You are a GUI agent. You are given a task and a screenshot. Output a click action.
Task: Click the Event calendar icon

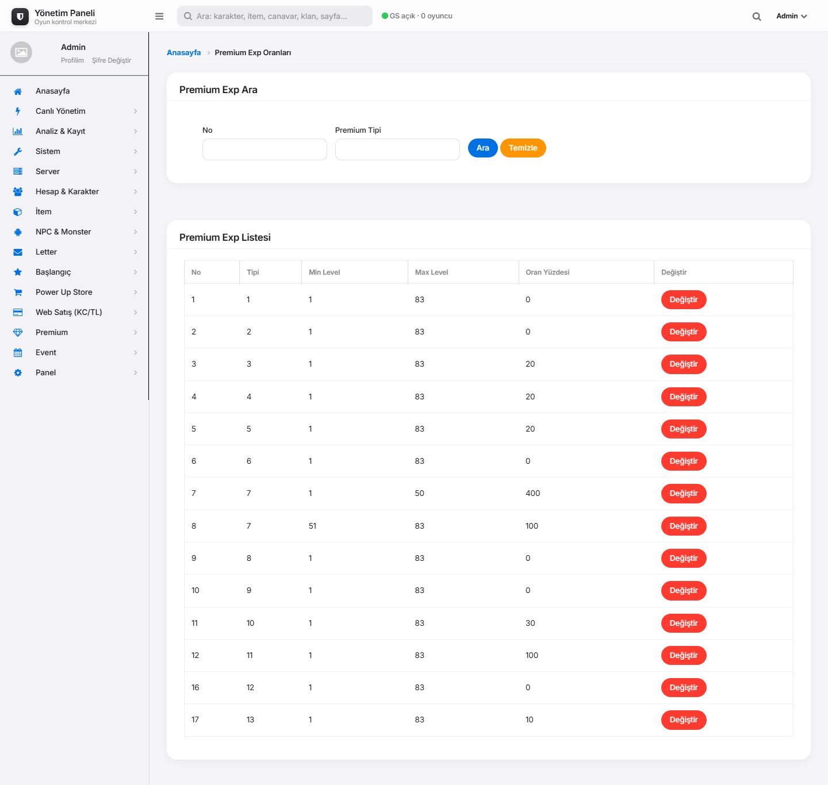click(x=18, y=353)
